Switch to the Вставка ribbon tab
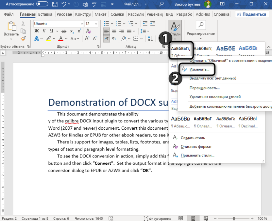272x221 pixels. [x=45, y=14]
